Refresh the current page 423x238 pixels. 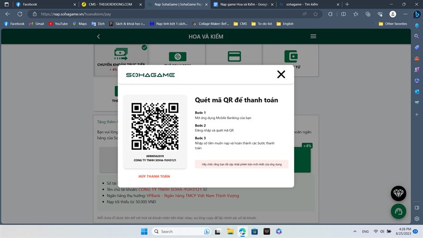pos(20,14)
